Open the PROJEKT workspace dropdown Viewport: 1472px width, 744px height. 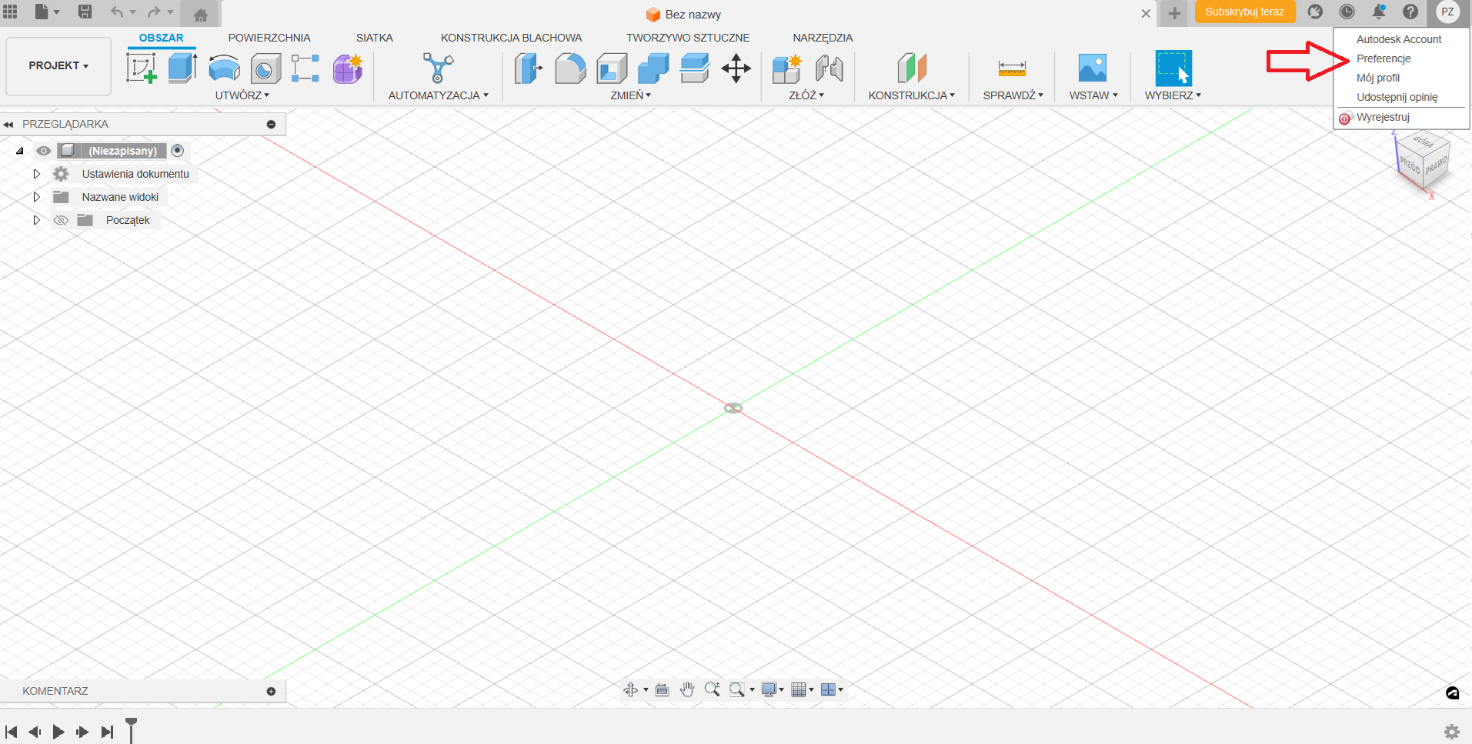pos(58,66)
